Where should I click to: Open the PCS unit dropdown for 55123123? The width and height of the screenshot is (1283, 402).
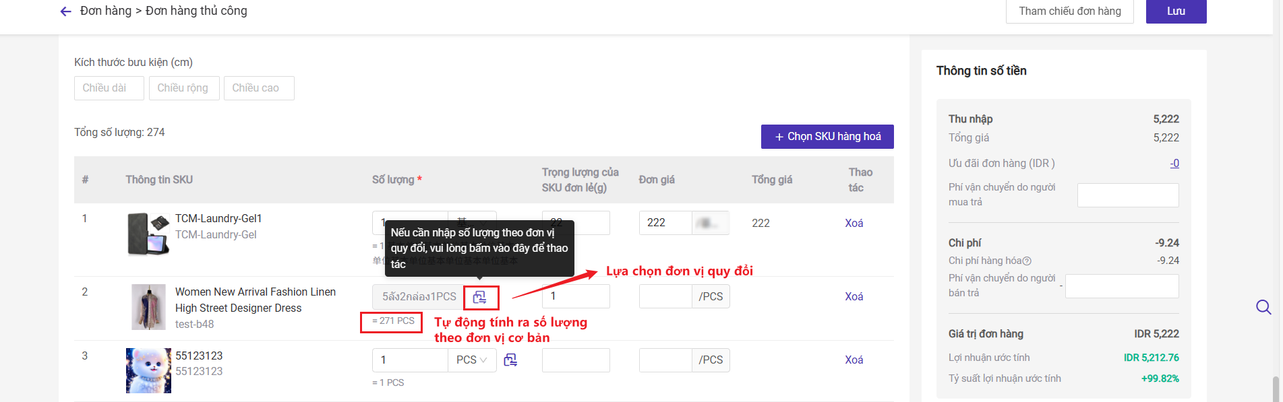coord(471,360)
